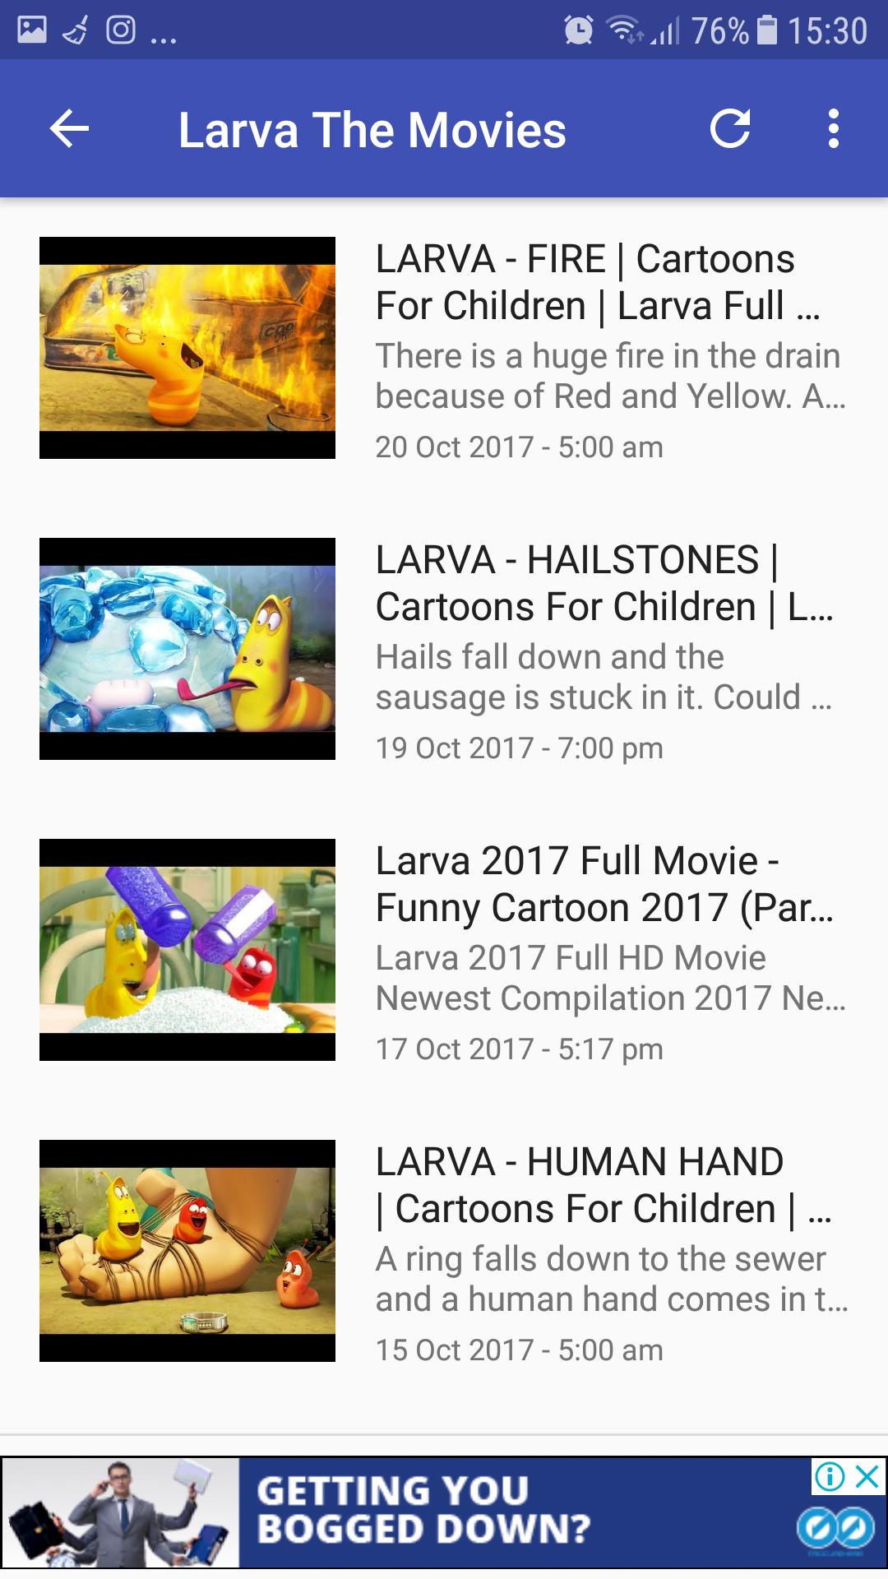Viewport: 888px width, 1579px height.
Task: Tap the cleaner broom notification icon
Action: click(x=76, y=31)
